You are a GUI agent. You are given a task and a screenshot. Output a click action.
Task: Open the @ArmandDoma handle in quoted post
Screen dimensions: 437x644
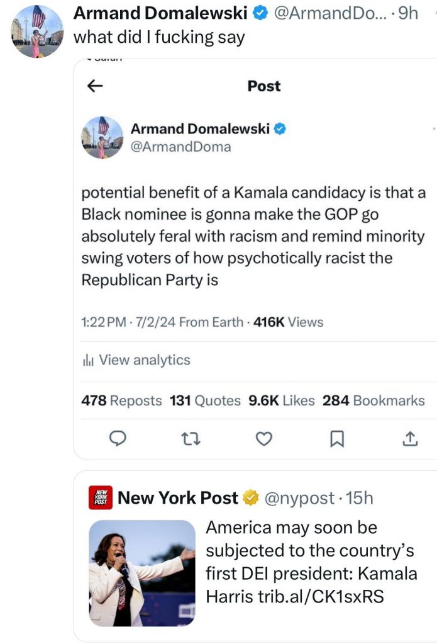point(180,147)
